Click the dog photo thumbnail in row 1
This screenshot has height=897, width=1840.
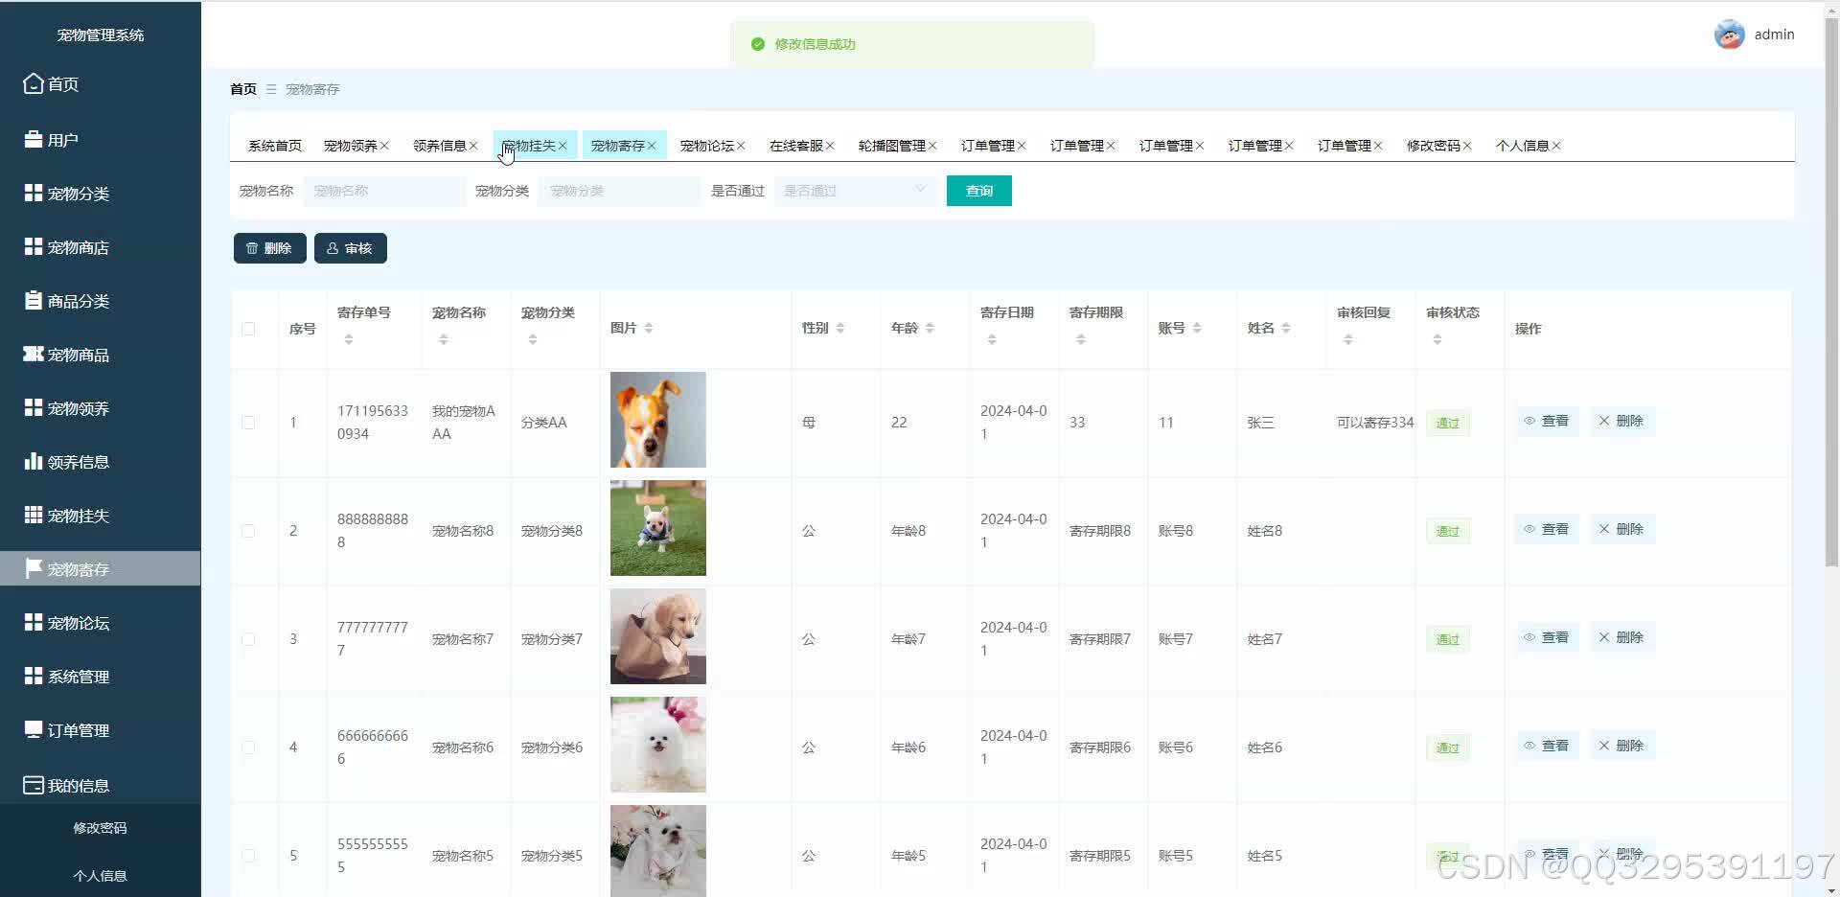[x=657, y=420]
